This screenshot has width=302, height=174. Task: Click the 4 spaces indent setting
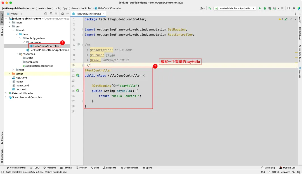pos(286,172)
